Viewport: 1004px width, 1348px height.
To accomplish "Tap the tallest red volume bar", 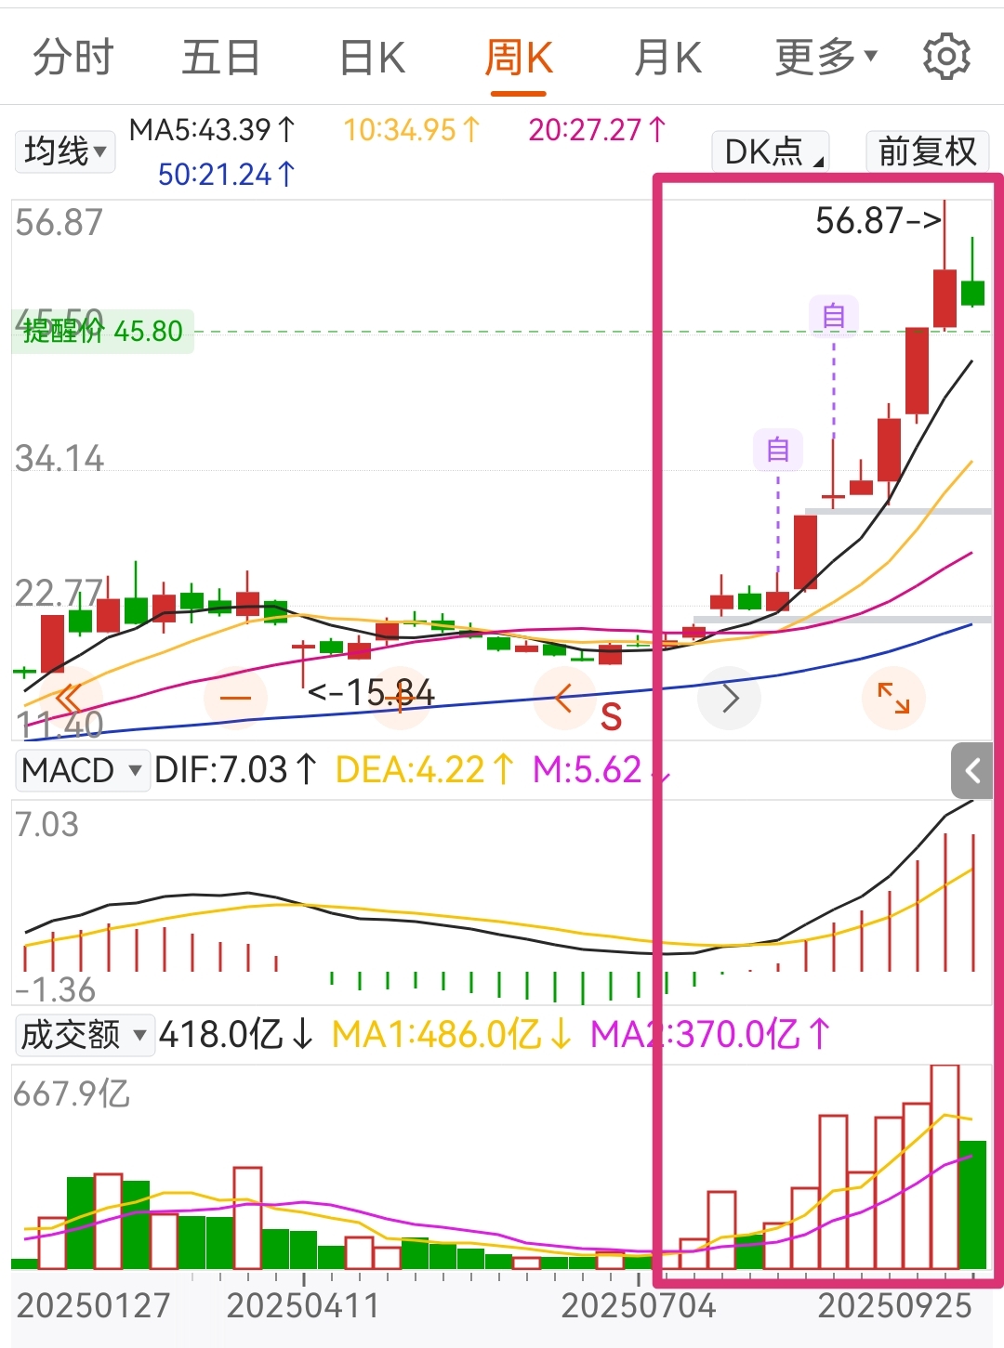I will (x=945, y=1167).
